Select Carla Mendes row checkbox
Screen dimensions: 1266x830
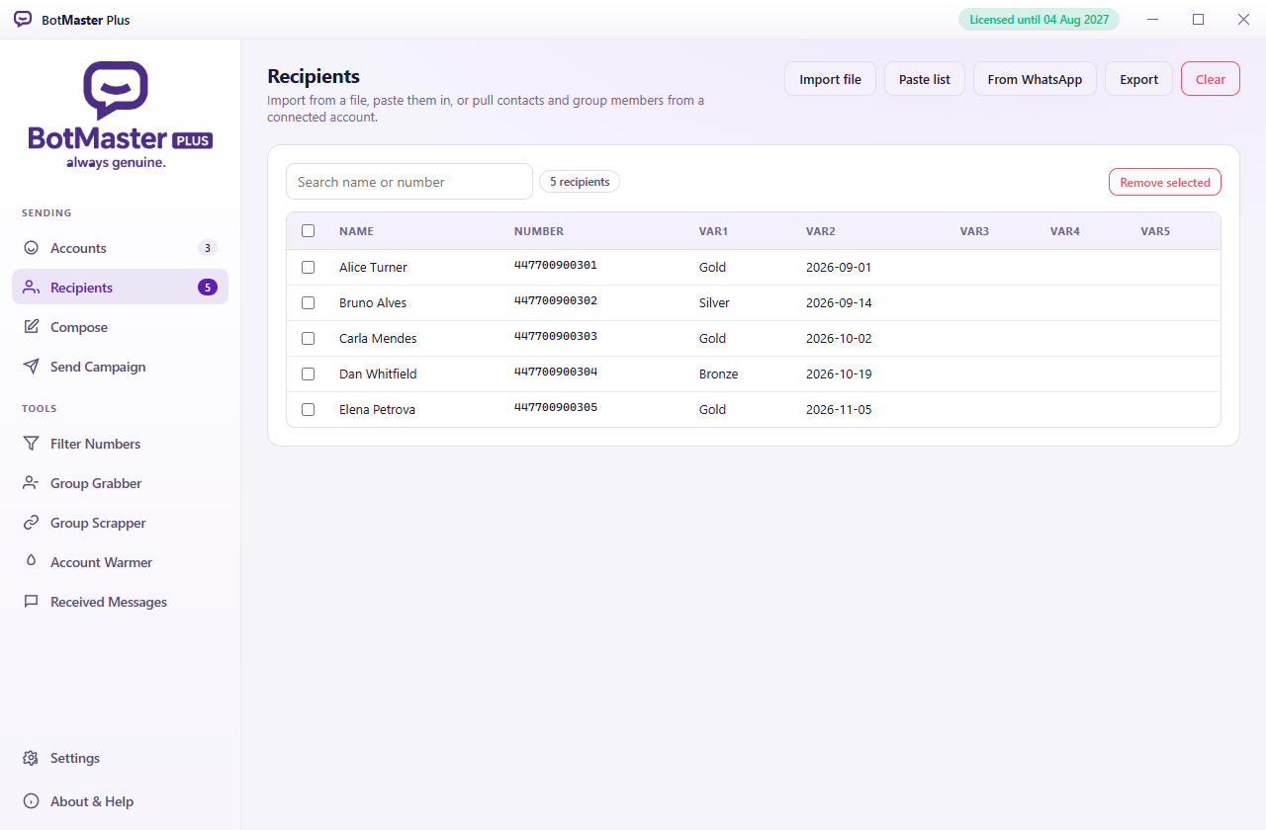point(309,338)
